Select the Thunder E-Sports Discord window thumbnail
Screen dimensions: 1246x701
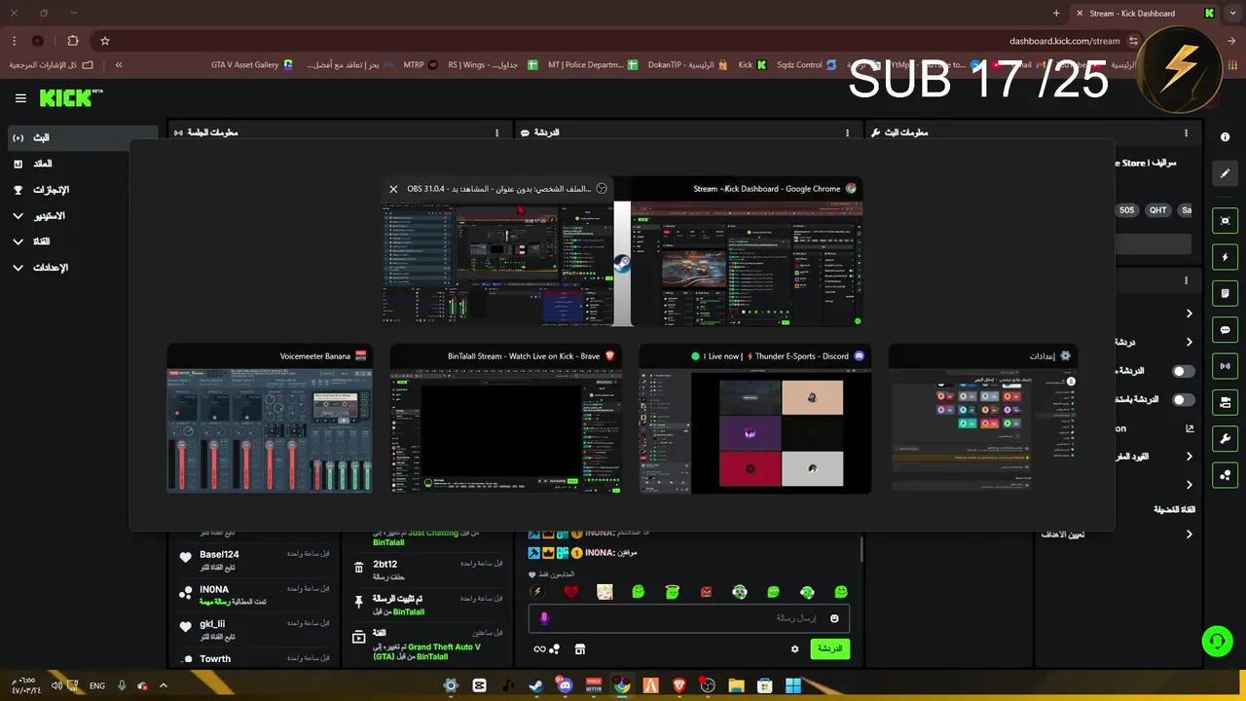pyautogui.click(x=755, y=420)
